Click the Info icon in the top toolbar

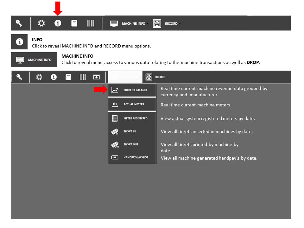58,23
